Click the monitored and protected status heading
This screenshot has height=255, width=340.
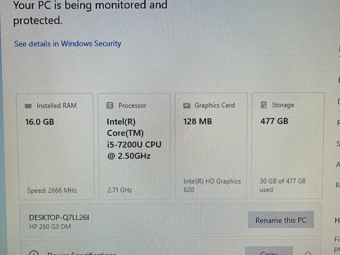tap(90, 13)
